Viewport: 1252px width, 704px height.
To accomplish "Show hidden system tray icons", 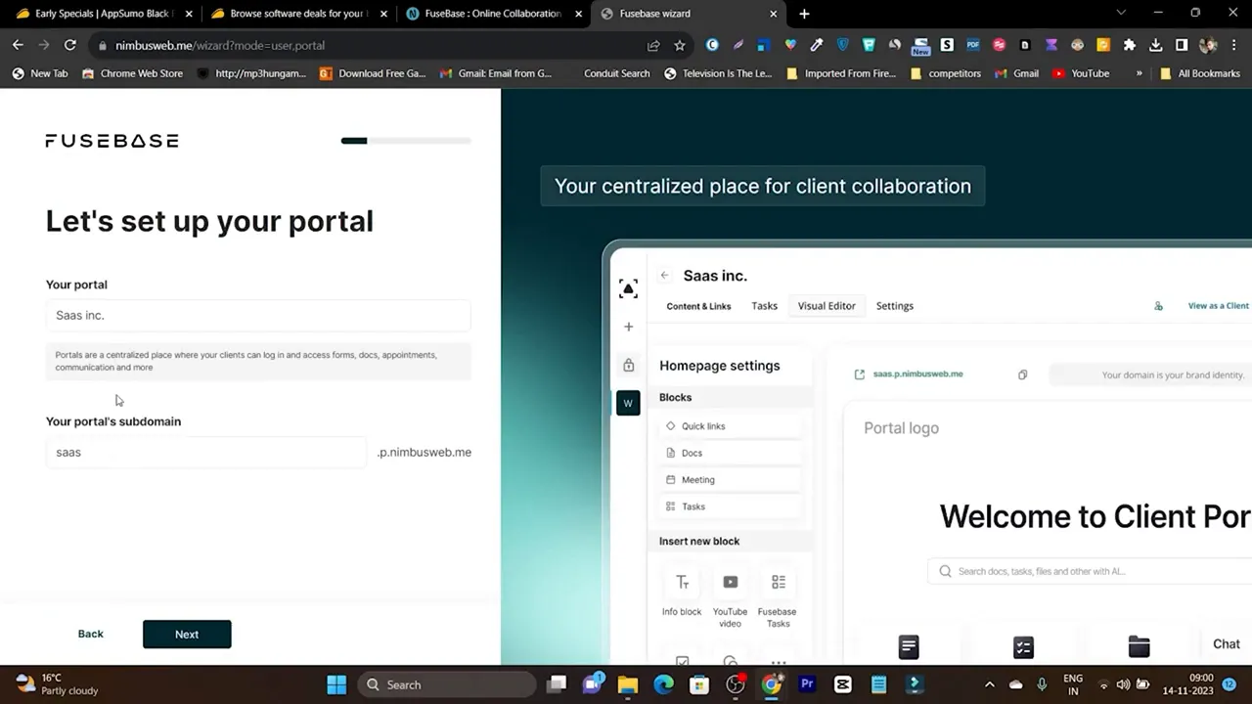I will tap(989, 684).
